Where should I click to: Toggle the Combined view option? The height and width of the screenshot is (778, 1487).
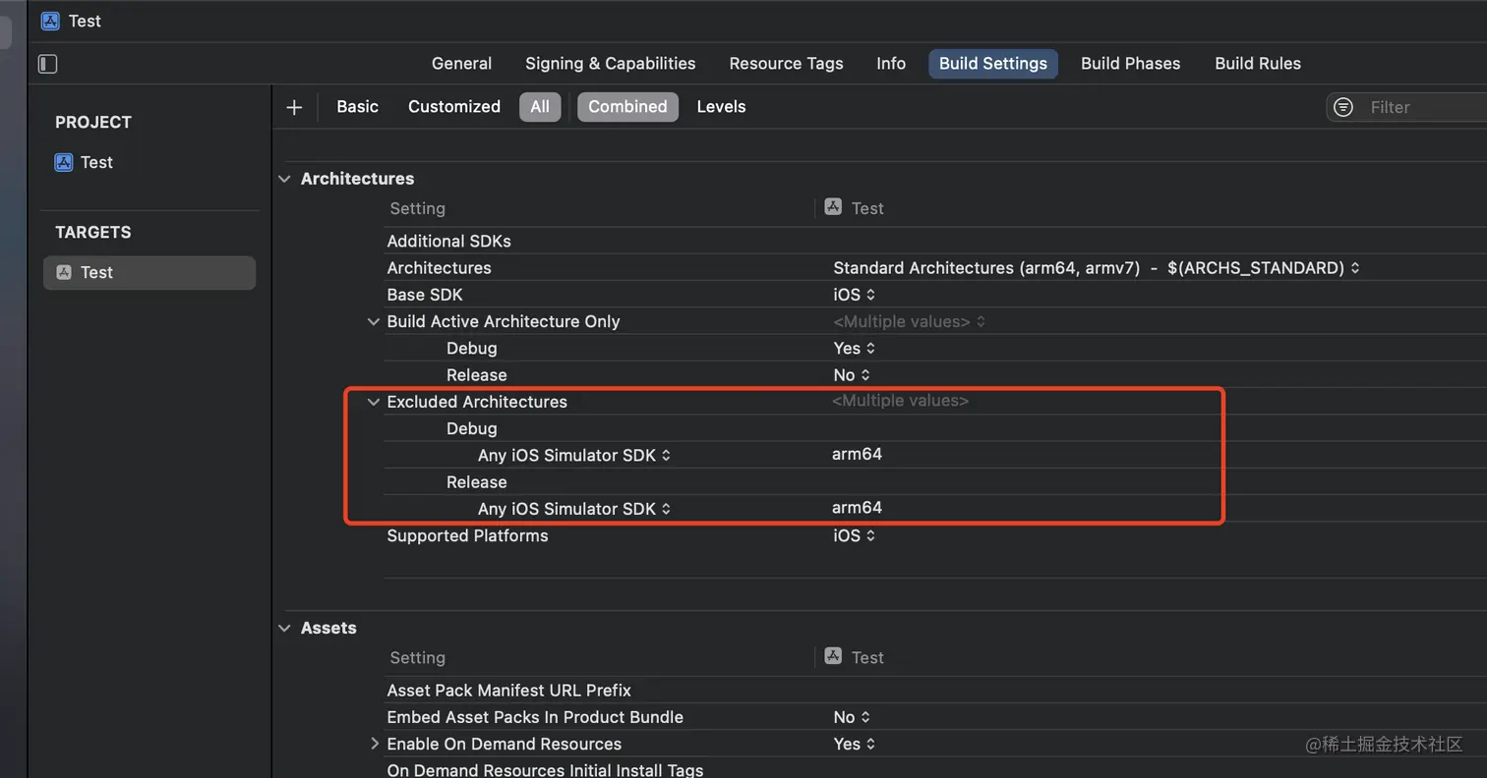tap(627, 107)
